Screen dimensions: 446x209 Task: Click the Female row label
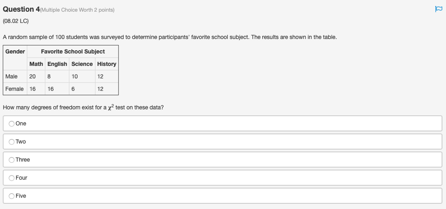tap(15, 89)
